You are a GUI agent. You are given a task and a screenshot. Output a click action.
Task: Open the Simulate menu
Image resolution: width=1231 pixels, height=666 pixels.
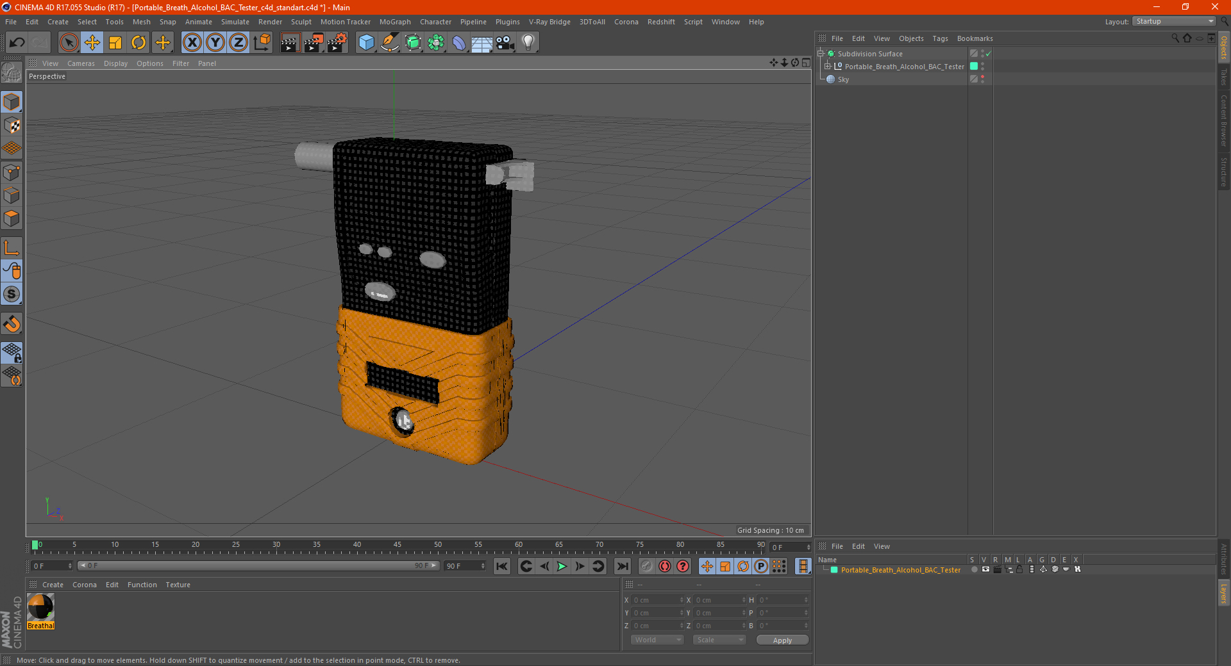[235, 22]
